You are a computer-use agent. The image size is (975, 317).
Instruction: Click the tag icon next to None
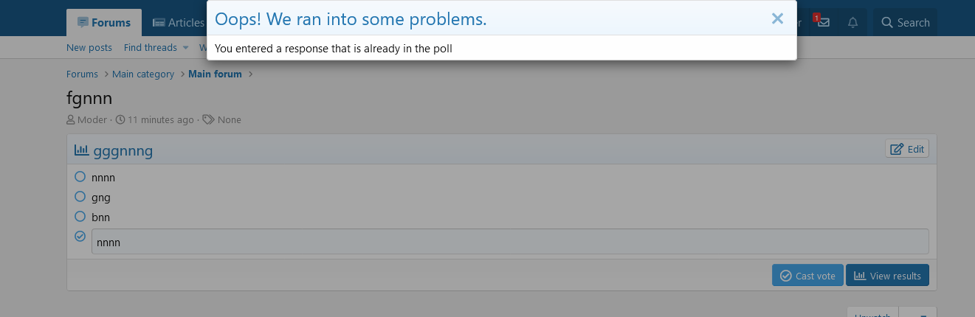pyautogui.click(x=209, y=119)
